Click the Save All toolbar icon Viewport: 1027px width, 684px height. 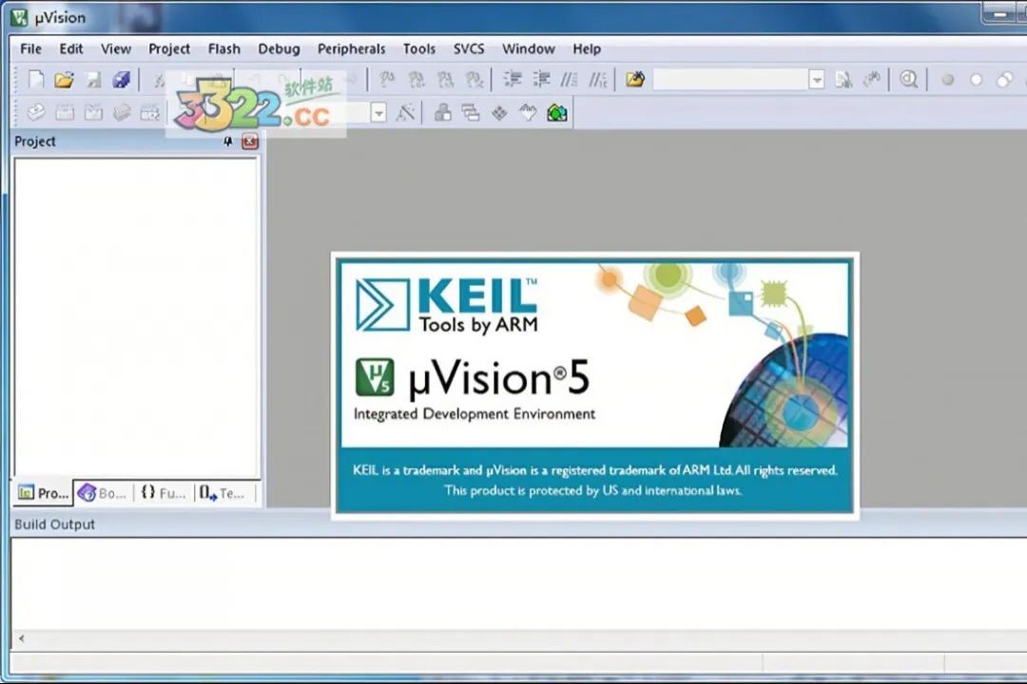coord(121,80)
